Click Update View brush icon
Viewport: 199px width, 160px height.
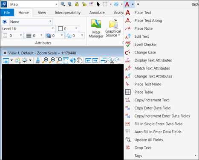(37, 60)
